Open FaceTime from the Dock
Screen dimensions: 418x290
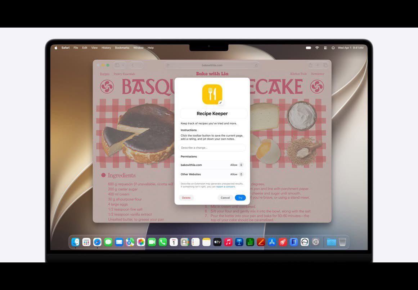152,242
